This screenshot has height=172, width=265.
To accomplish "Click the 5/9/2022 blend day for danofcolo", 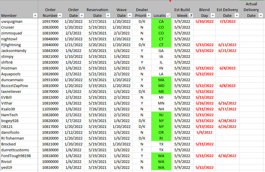I will 204,132.
